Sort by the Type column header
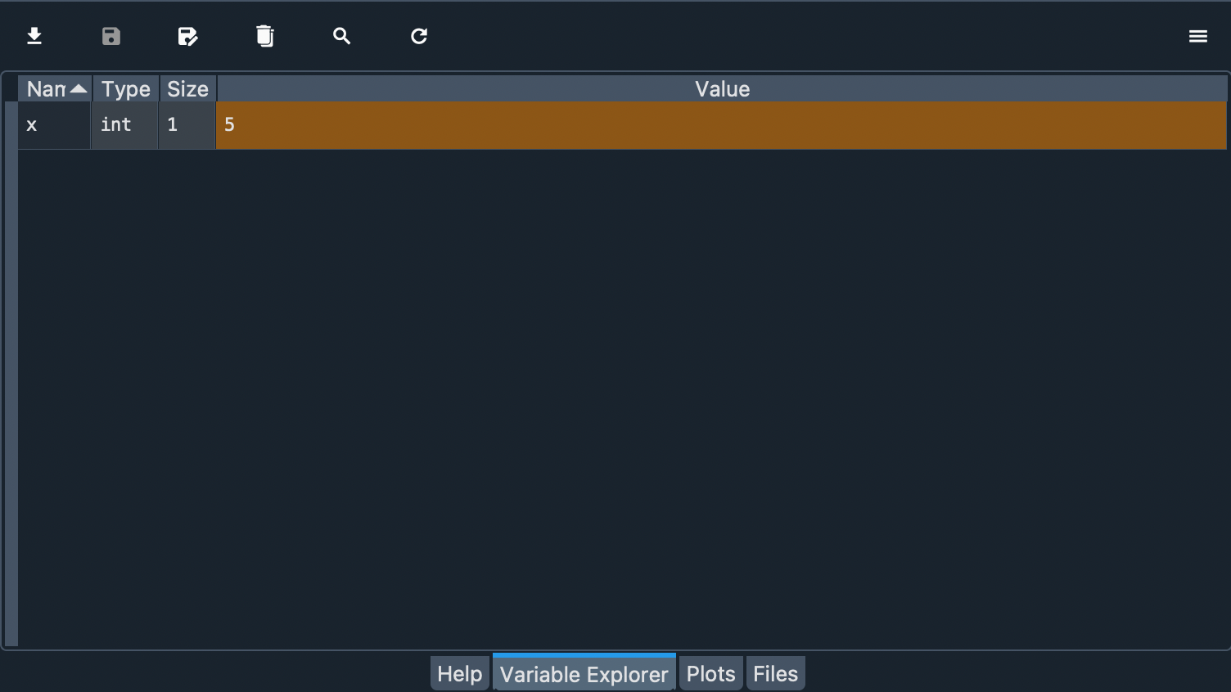 (x=125, y=89)
